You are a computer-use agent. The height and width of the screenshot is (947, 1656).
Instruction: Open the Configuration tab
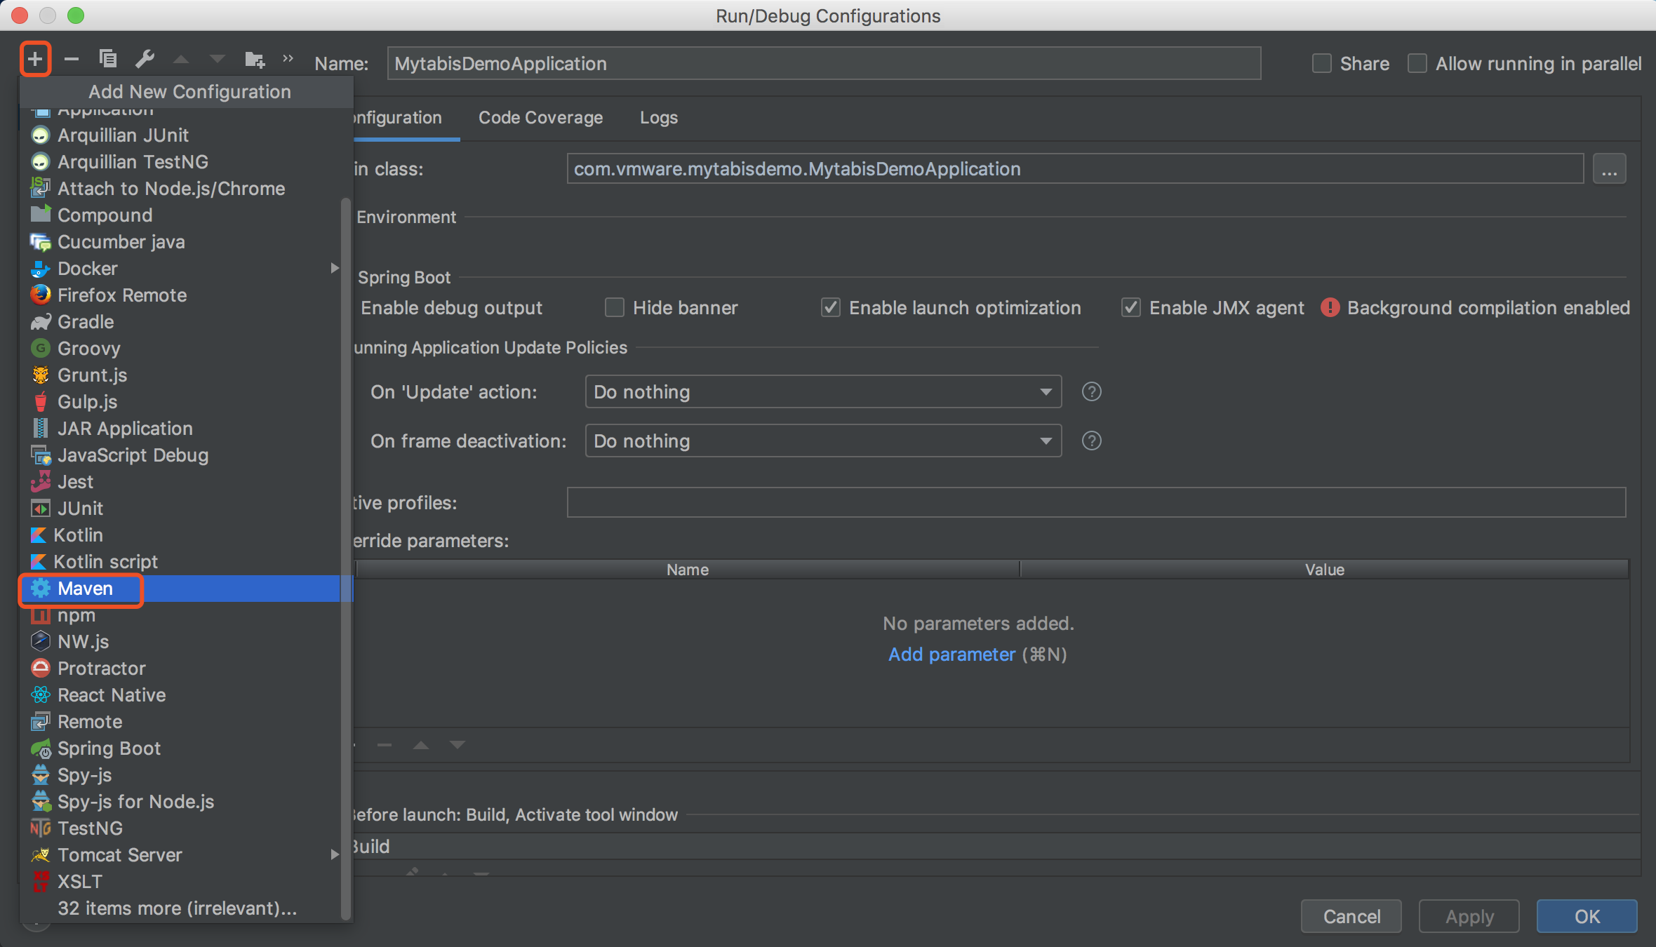(398, 118)
